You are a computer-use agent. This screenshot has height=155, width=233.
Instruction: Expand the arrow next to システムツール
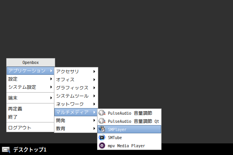click(94, 96)
